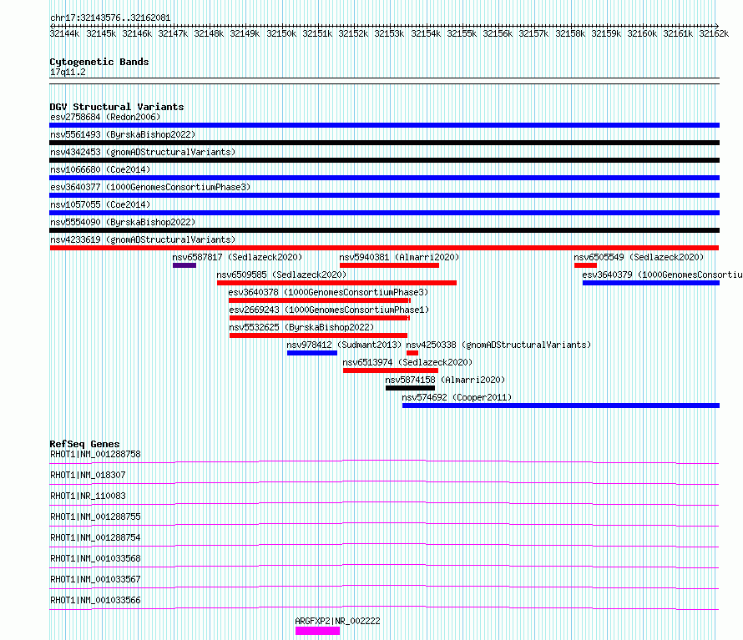This screenshot has height=640, width=743.
Task: Open esv2669243 (1000GenomesConsortiumPhase1) label
Action: (329, 310)
